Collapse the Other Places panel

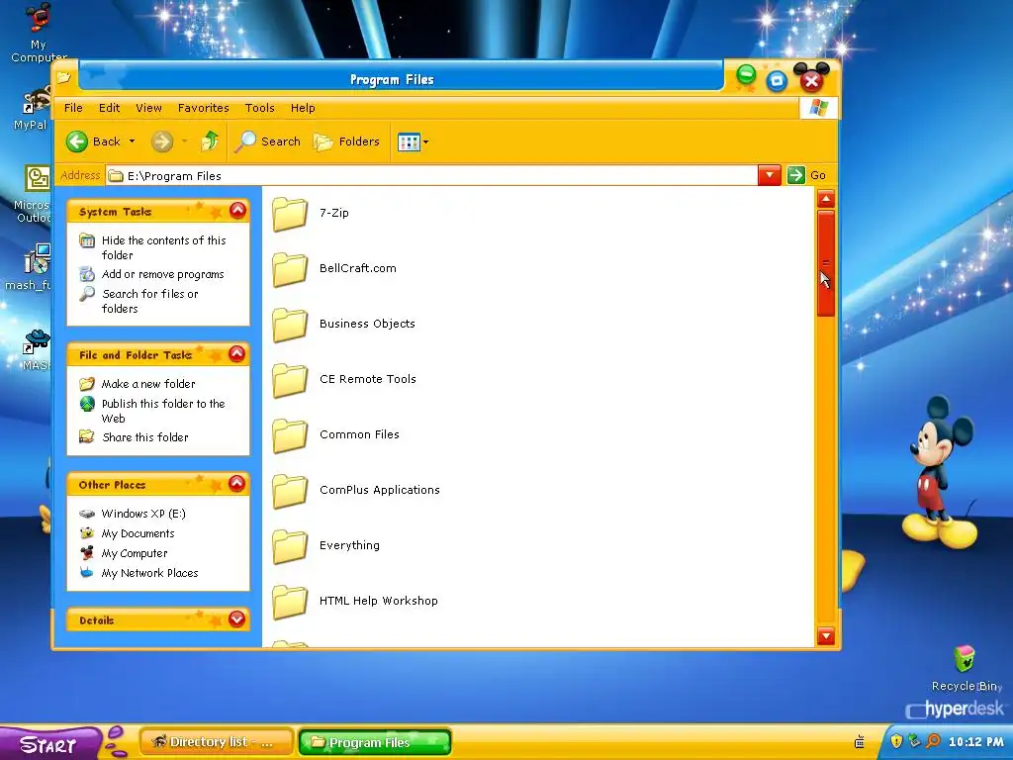click(x=237, y=483)
